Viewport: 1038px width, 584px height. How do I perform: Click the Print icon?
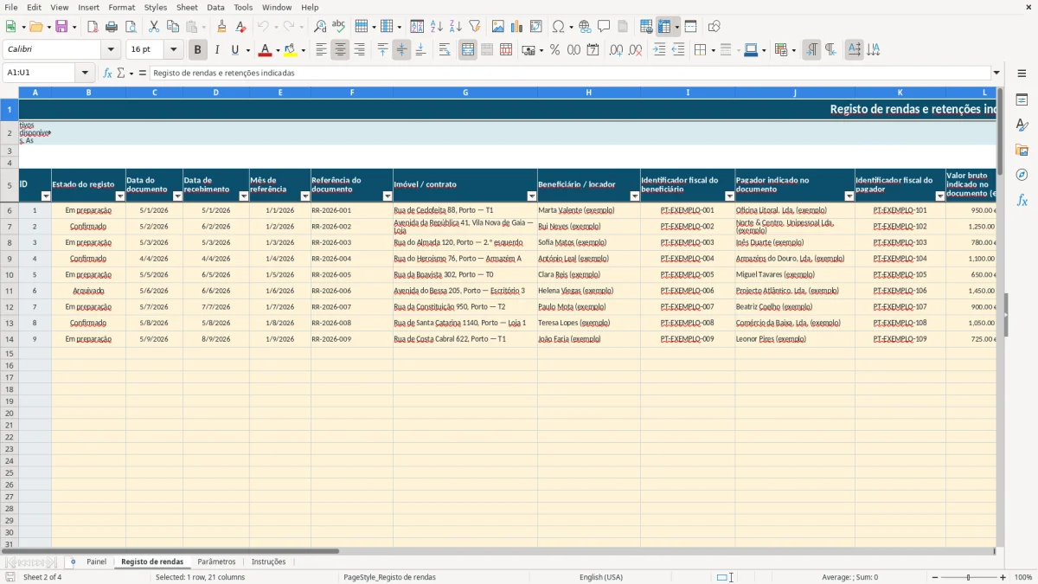tap(112, 27)
